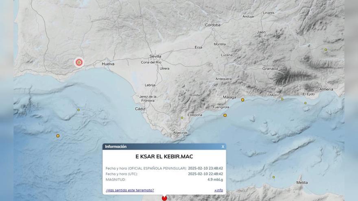Click the small yellow dot in the Gulf of Cádiz
This screenshot has width=358, height=201.
(x=79, y=110)
